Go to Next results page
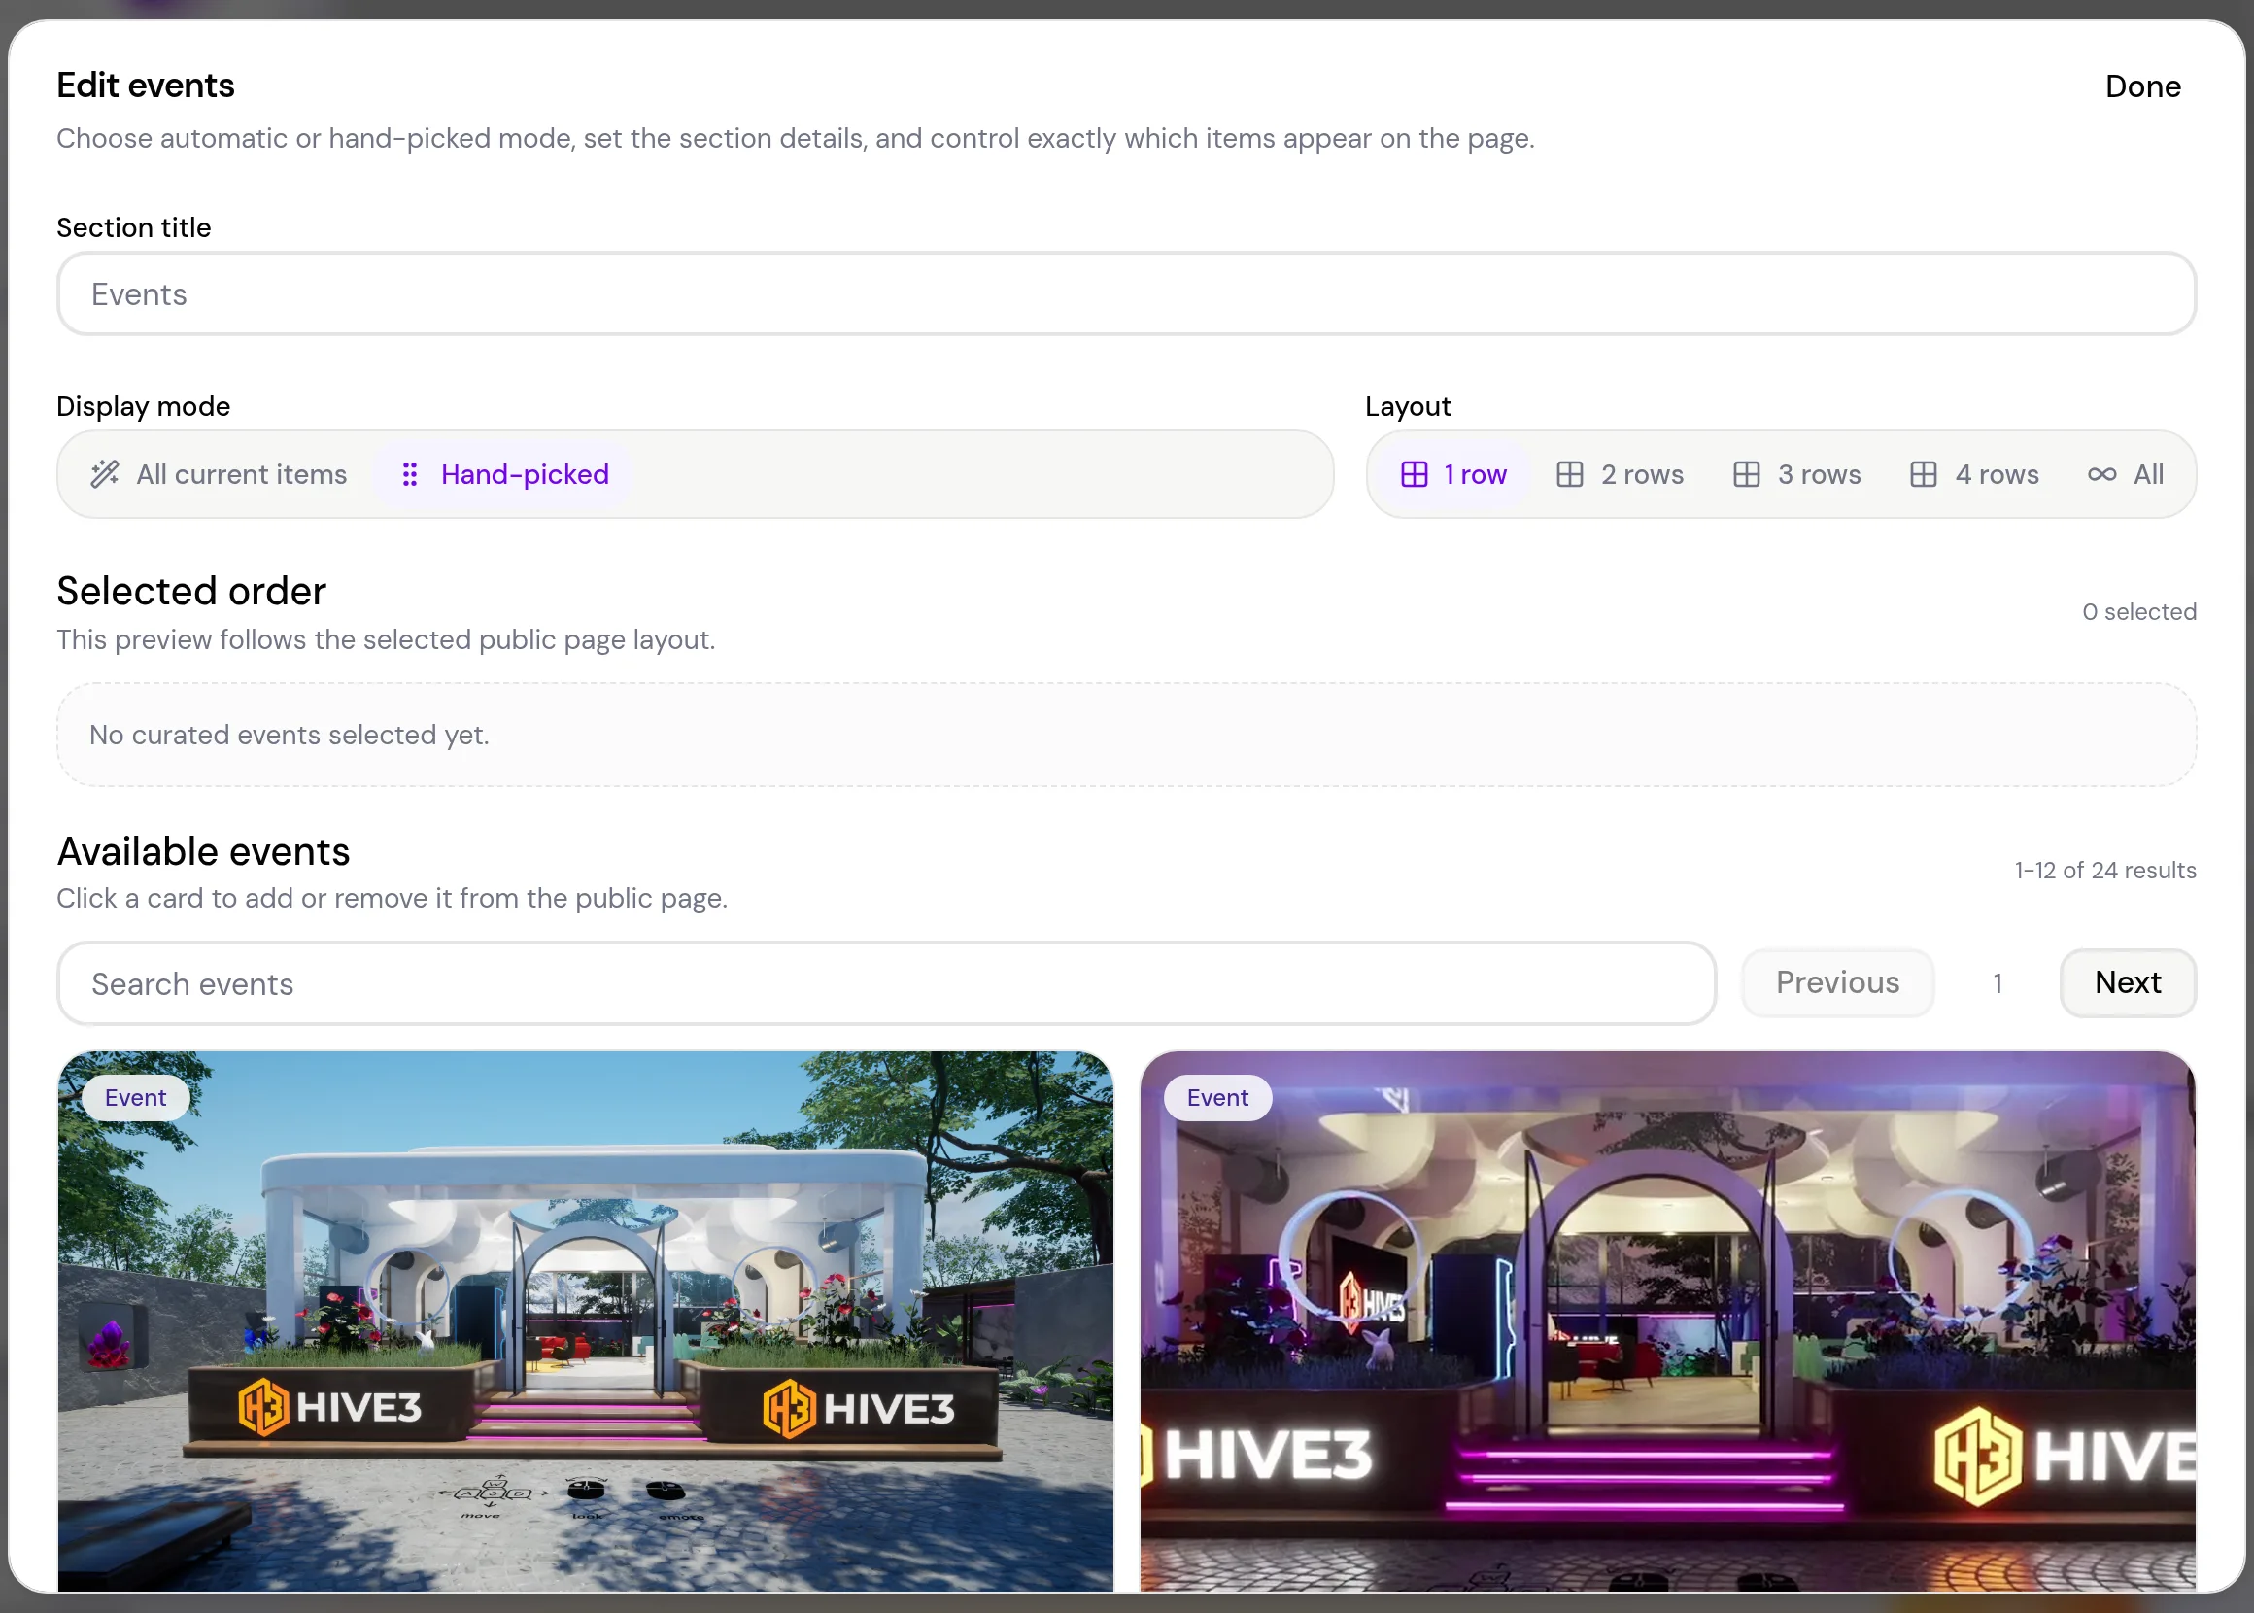Screen dimensions: 2254x1613 point(2128,982)
